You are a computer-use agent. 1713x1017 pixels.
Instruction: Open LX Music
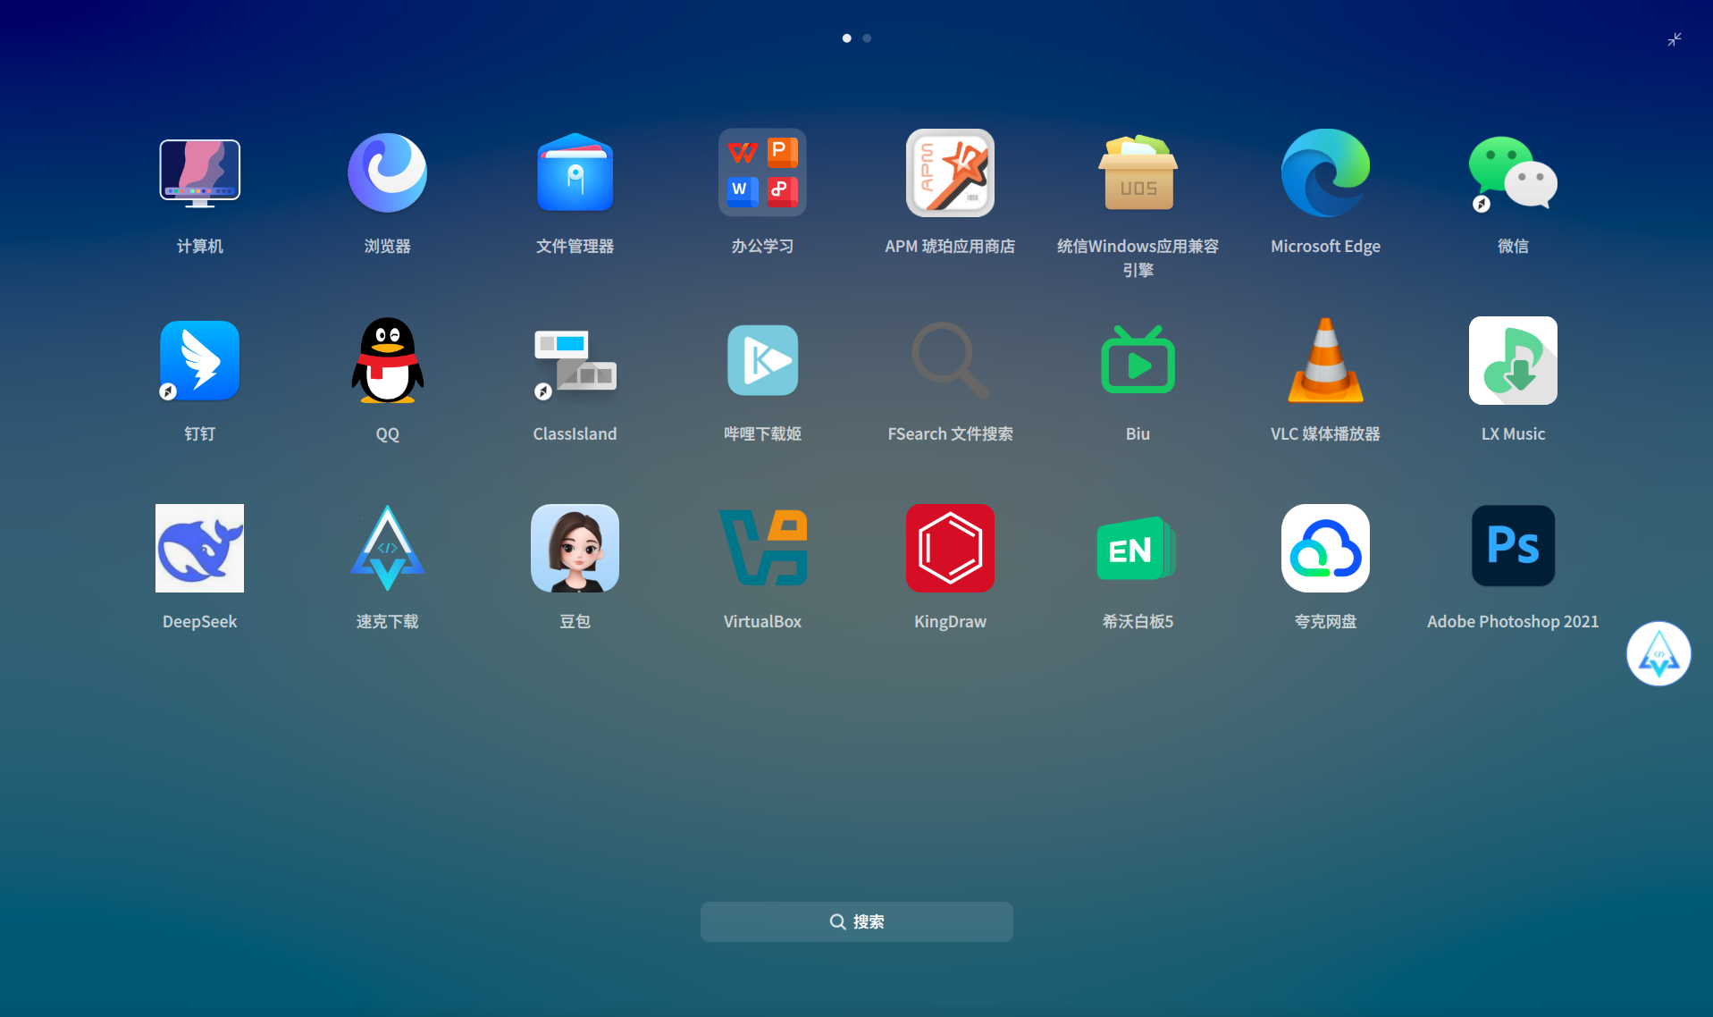tap(1513, 360)
